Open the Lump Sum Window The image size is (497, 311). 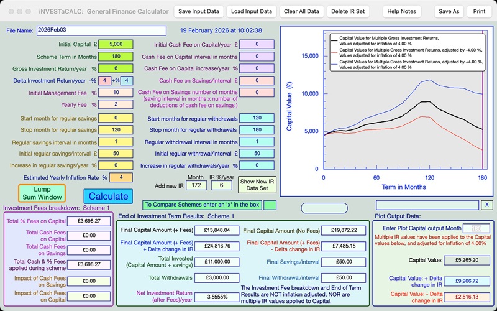tap(42, 193)
